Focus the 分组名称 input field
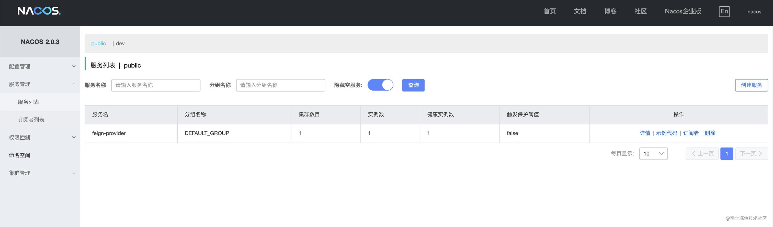Image resolution: width=773 pixels, height=227 pixels. 281,85
